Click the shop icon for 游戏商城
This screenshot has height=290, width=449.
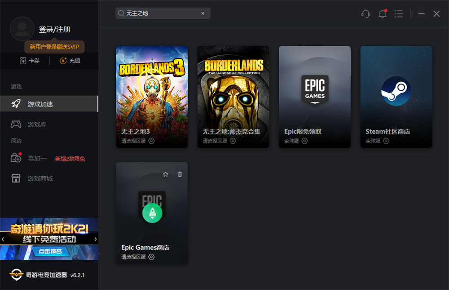[x=16, y=178]
